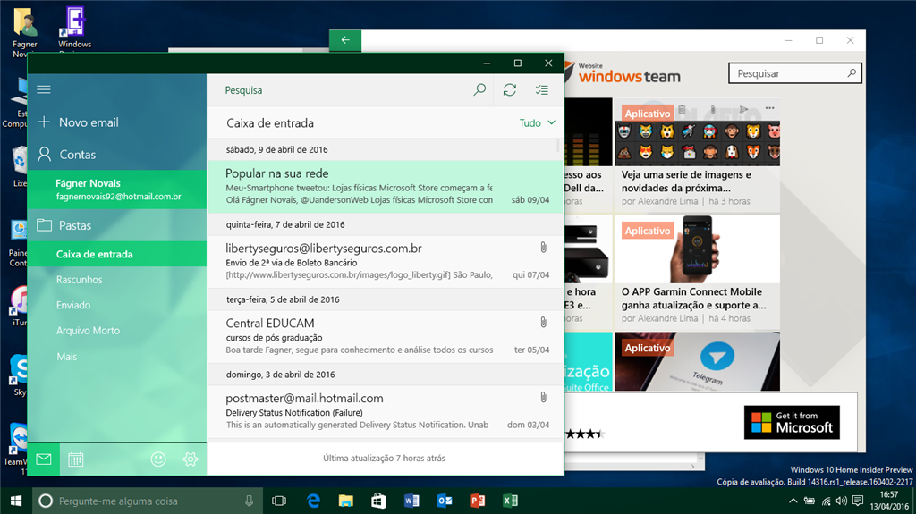Open the Mail envelope icon in the sidebar footer
The image size is (916, 514).
pos(44,459)
